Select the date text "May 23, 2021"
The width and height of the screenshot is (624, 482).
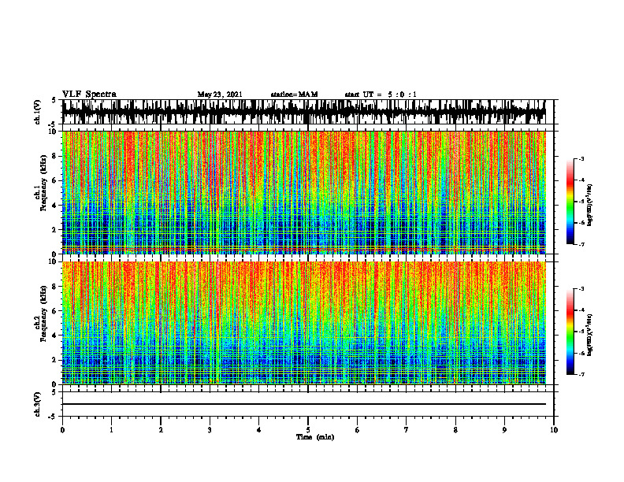coord(220,95)
